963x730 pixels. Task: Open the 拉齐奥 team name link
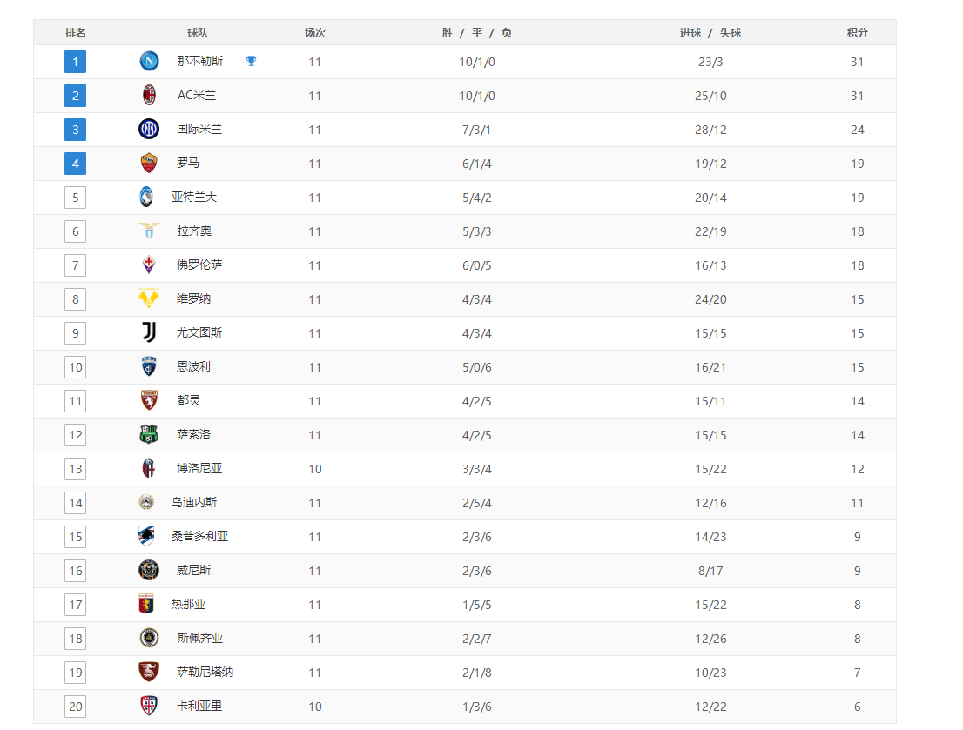pyautogui.click(x=194, y=231)
